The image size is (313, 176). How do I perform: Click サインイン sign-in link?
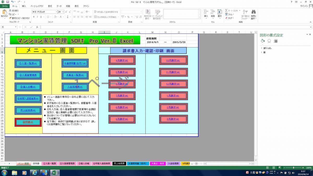pyautogui.click(x=304, y=6)
